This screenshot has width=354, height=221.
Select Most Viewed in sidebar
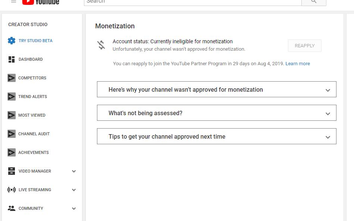(32, 115)
